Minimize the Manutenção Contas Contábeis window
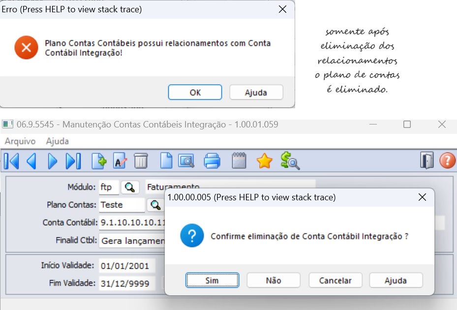 373,124
